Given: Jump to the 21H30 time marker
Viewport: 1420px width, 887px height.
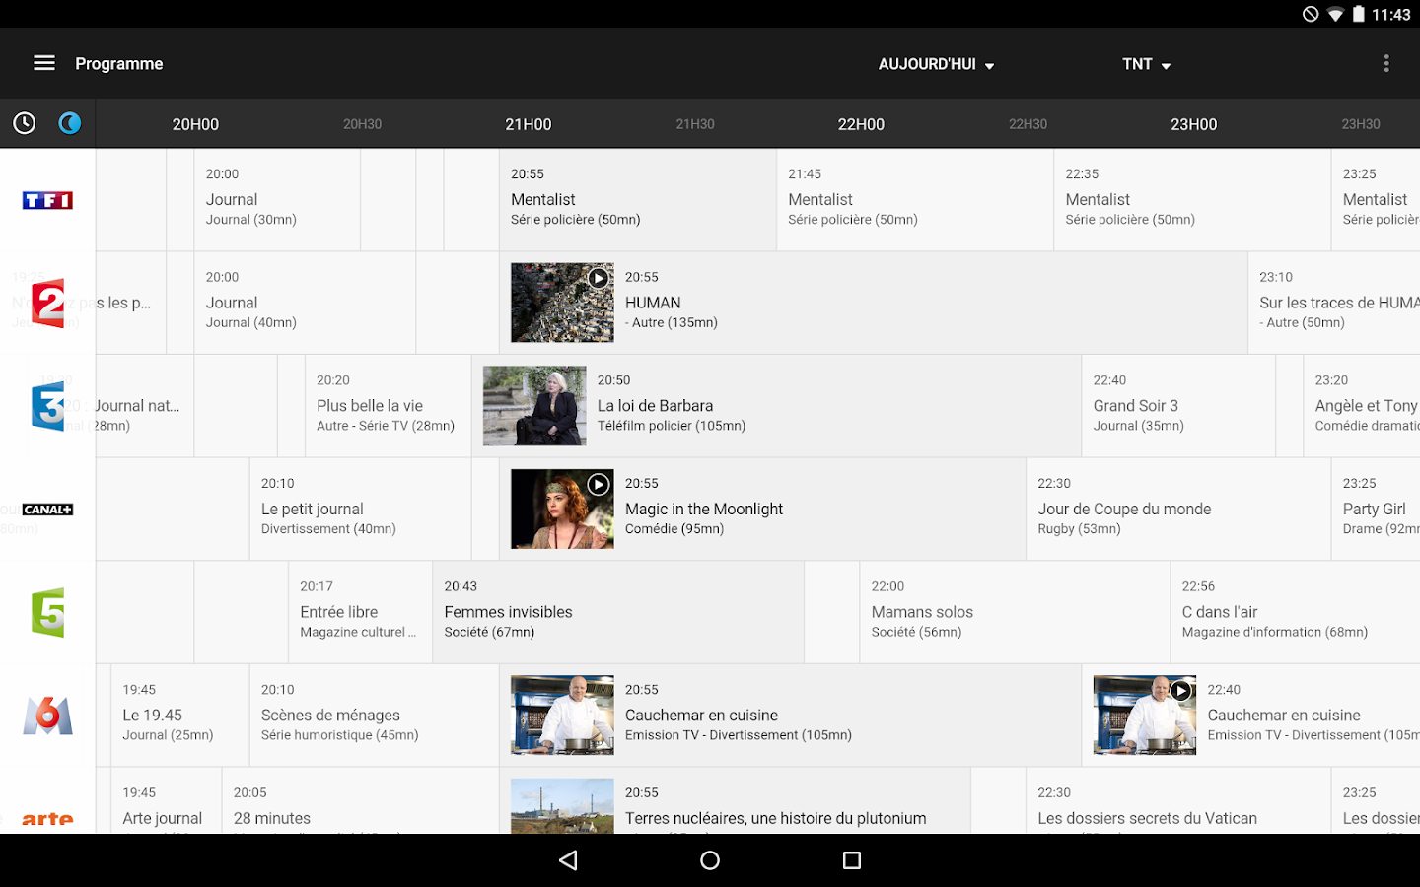Looking at the screenshot, I should (x=695, y=124).
